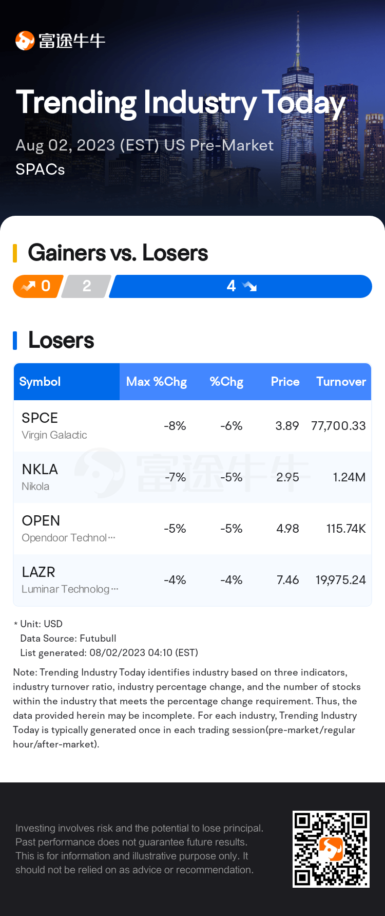Click the orange gainers arrow icon
385x916 pixels.
click(28, 286)
